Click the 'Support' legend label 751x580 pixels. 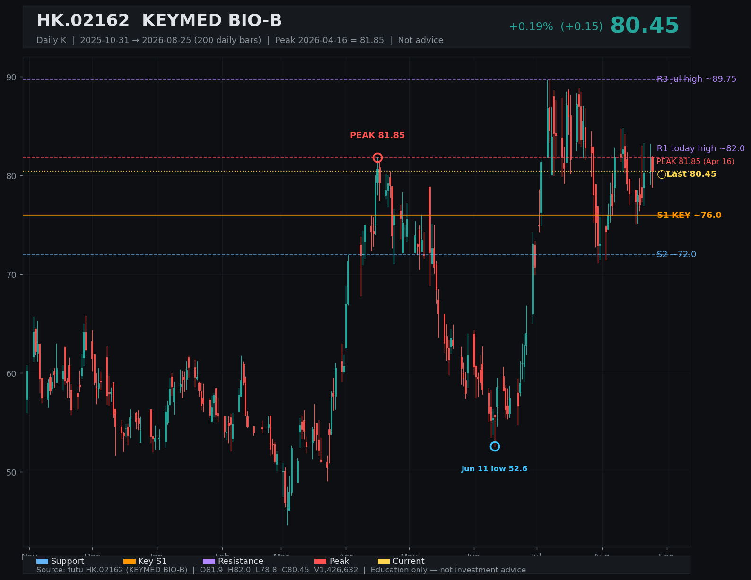pos(68,561)
